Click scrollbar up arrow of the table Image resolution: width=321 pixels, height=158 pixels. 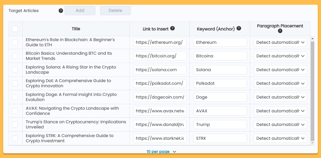(312, 39)
